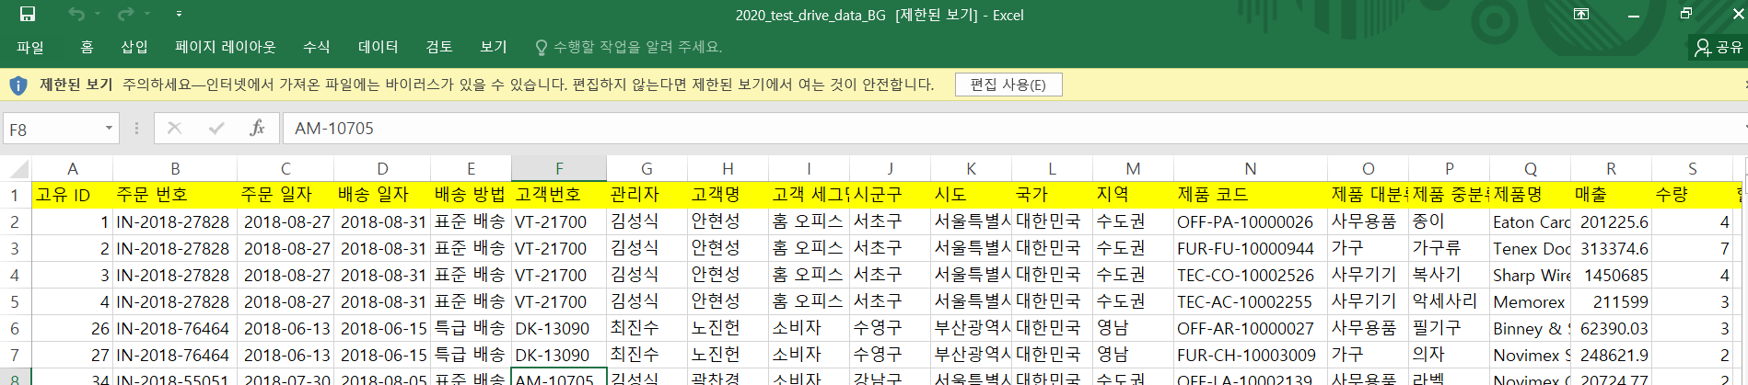Screen dimensions: 1748x385
Task: Select column F header
Action: click(559, 169)
